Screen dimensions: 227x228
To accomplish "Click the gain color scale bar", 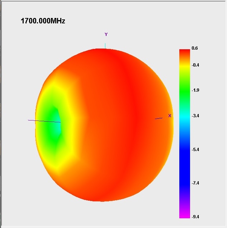I will [185, 134].
